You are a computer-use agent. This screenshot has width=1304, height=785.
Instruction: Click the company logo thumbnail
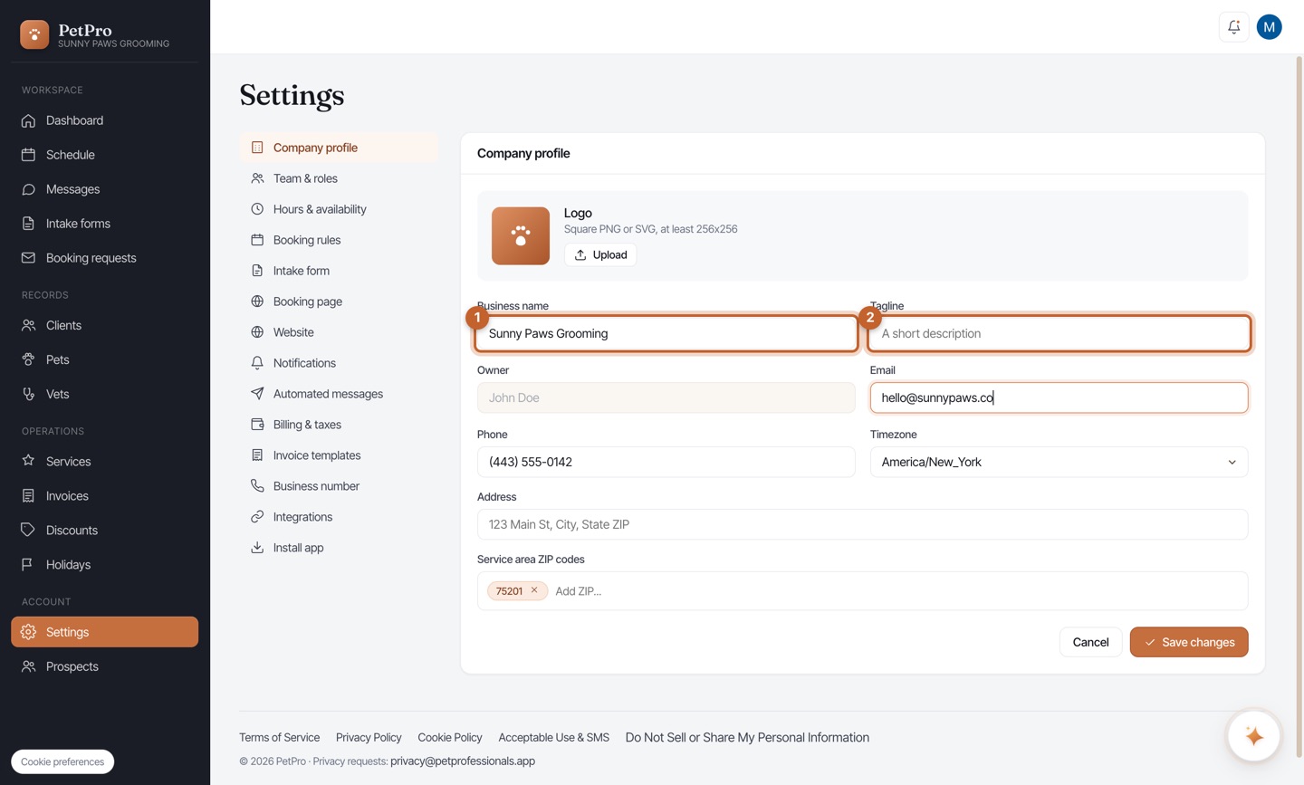click(521, 235)
